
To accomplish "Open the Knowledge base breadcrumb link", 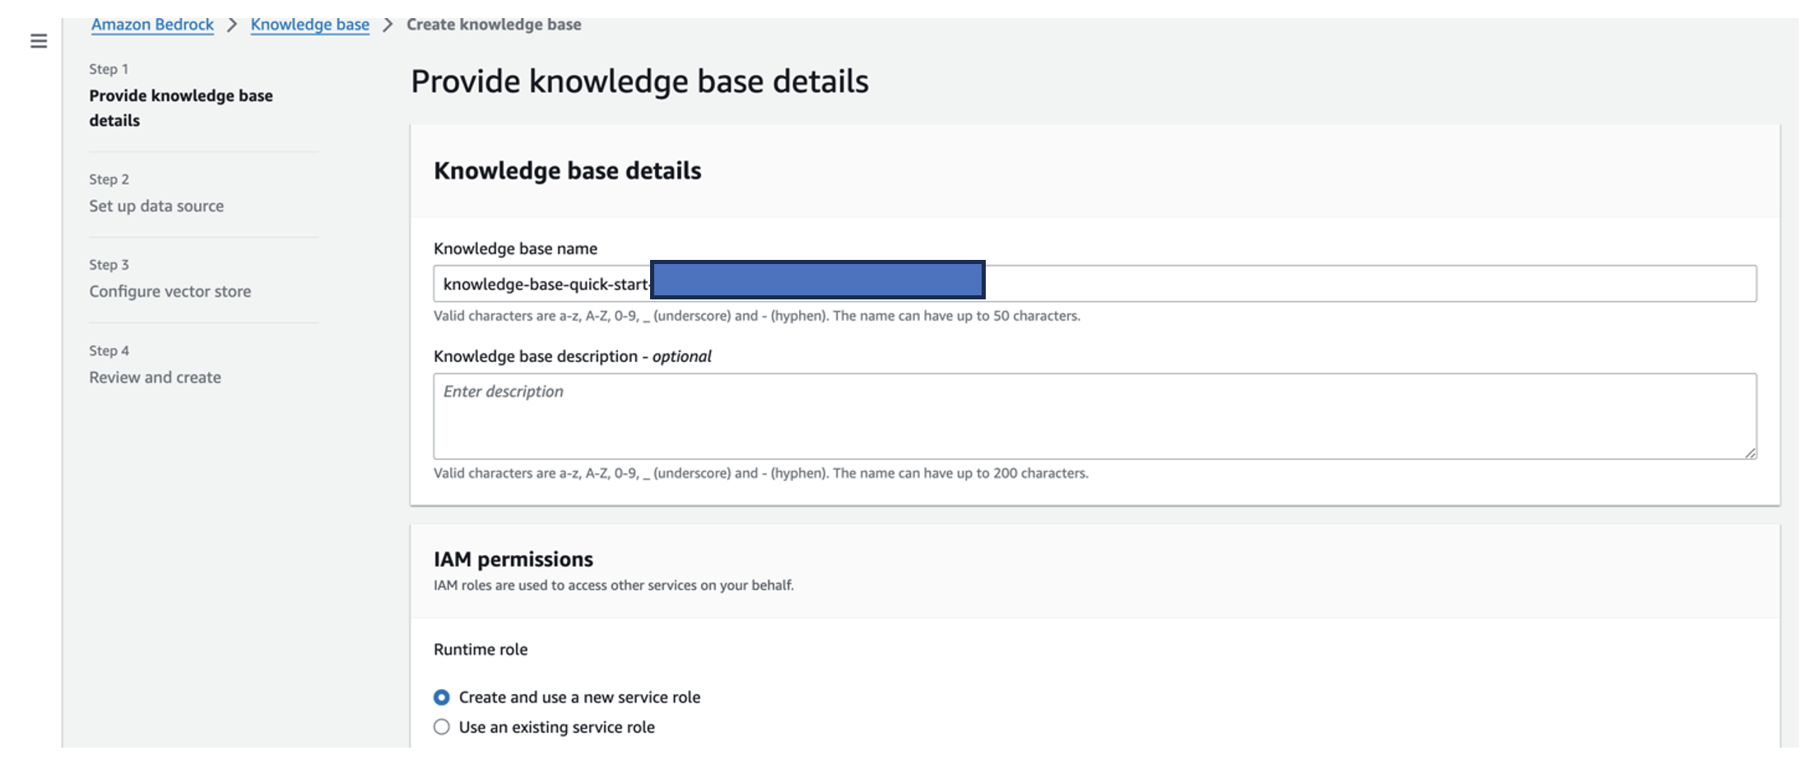I will tap(309, 25).
